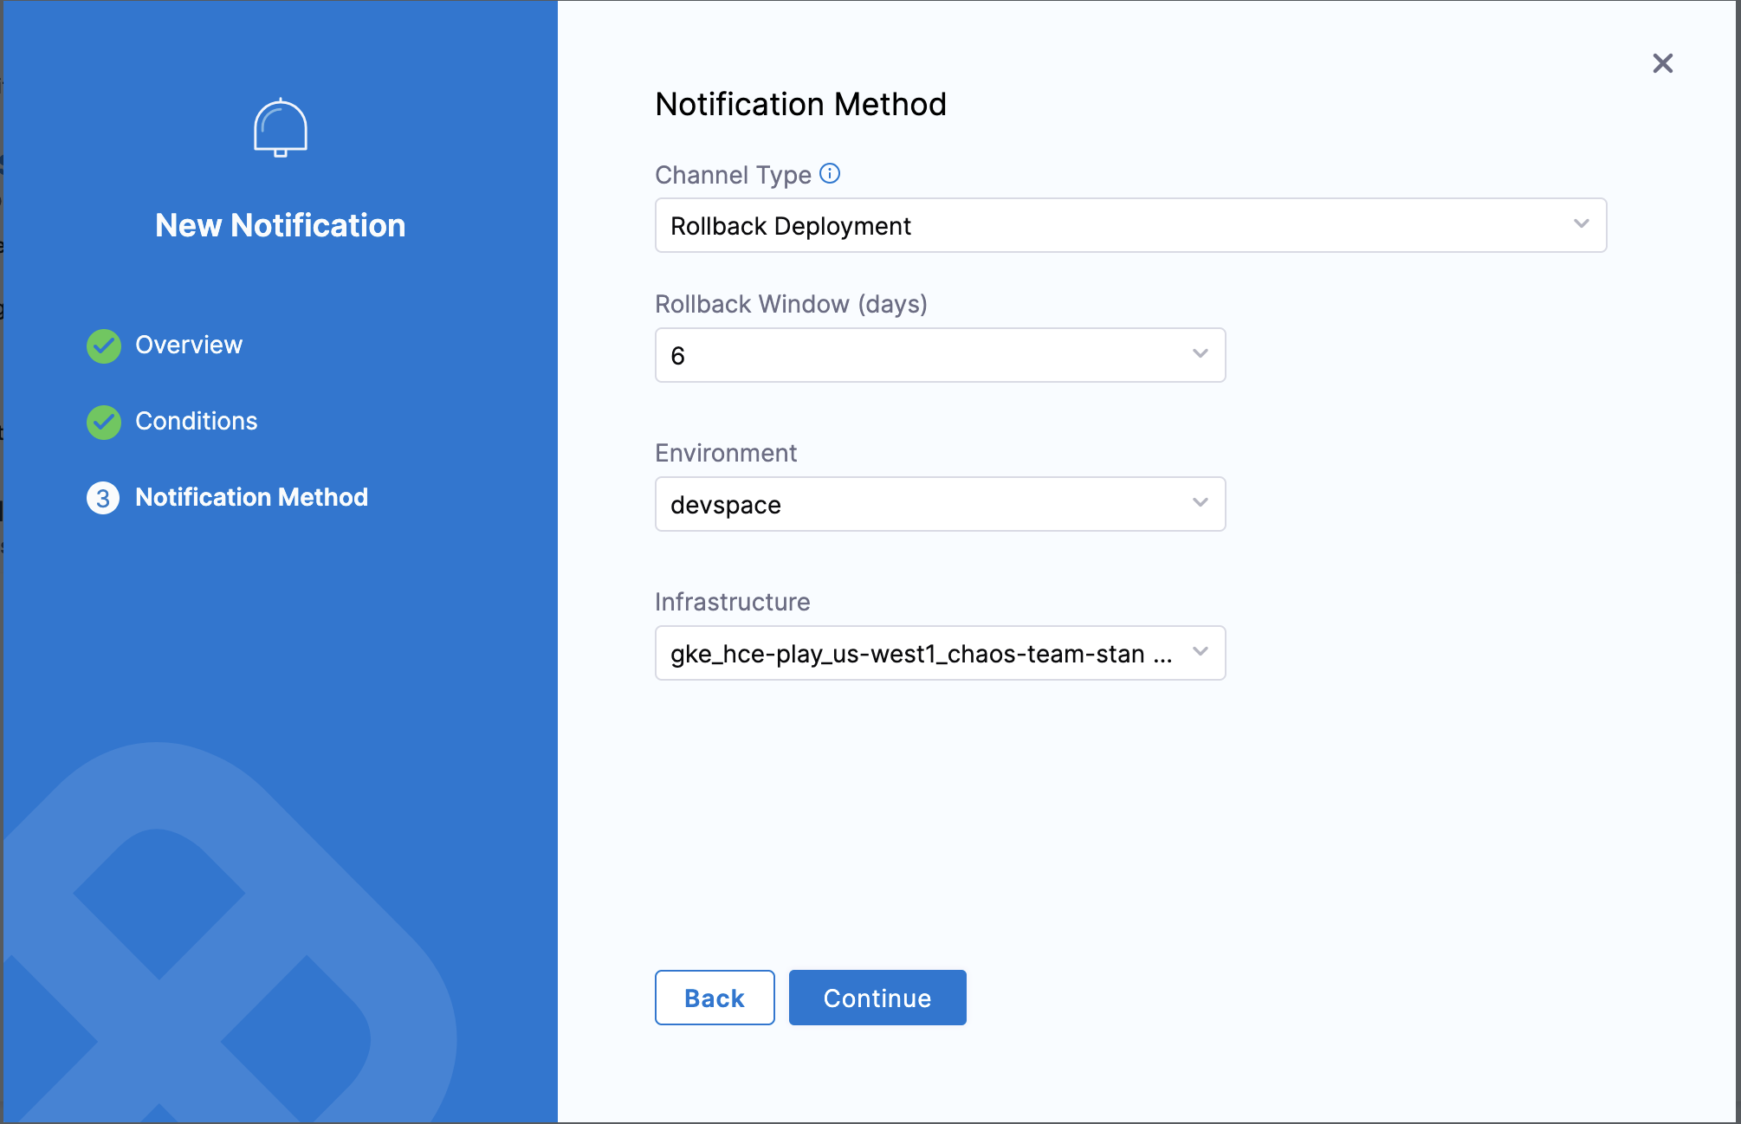Click the Continue button

(x=877, y=997)
